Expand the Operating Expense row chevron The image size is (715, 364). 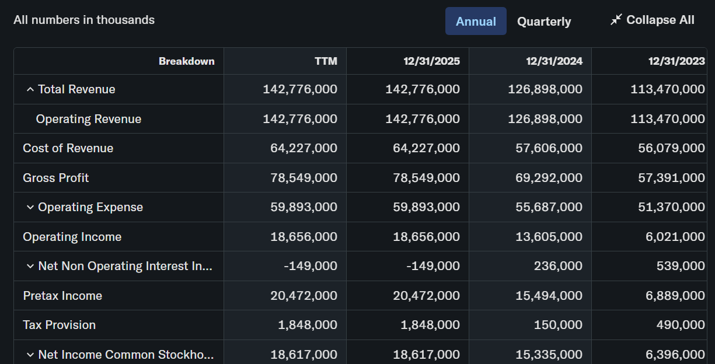point(30,207)
